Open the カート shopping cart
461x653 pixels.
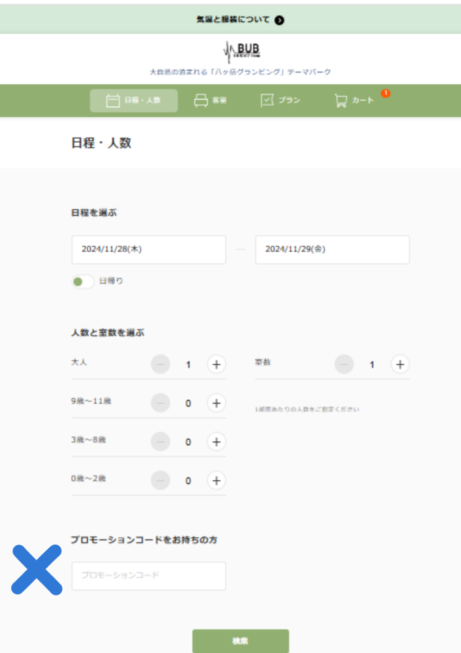(x=355, y=101)
